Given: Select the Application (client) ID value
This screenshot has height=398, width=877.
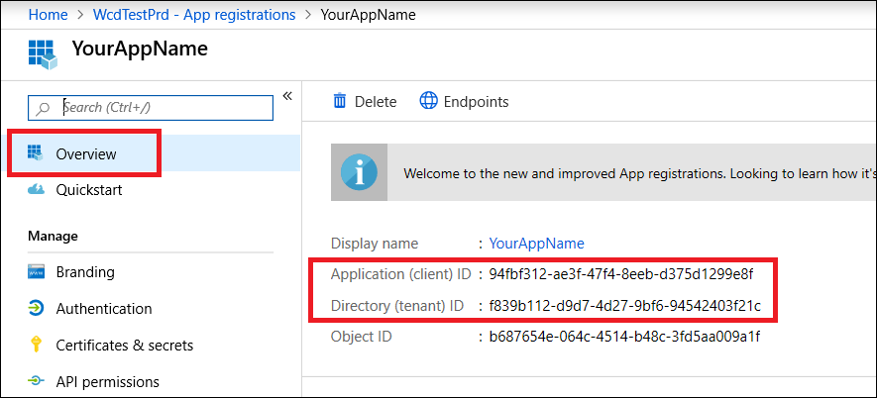Looking at the screenshot, I should click(x=621, y=274).
